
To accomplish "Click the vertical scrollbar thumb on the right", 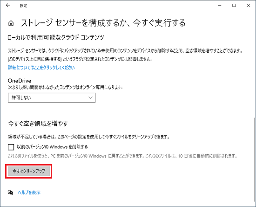I will 255,159.
